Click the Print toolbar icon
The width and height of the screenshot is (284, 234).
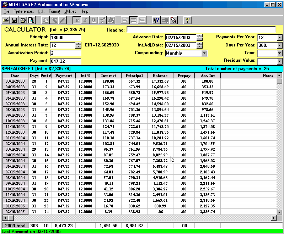click(23, 20)
